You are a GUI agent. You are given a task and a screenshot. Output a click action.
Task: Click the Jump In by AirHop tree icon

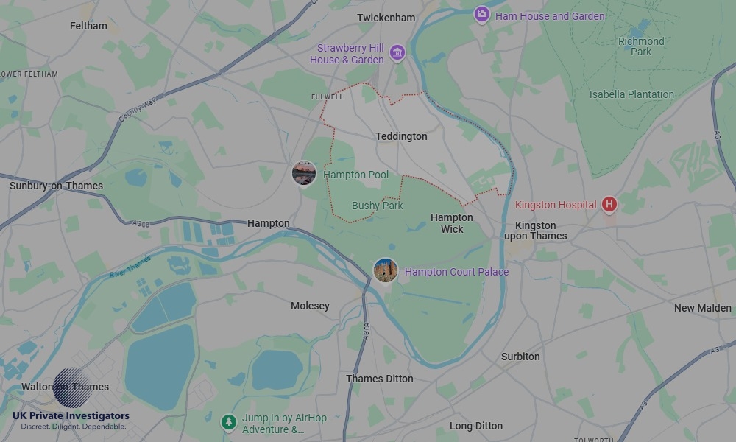pos(229,422)
